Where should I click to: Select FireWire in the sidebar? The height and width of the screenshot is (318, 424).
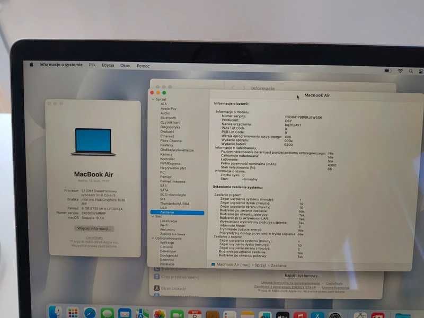(166, 145)
